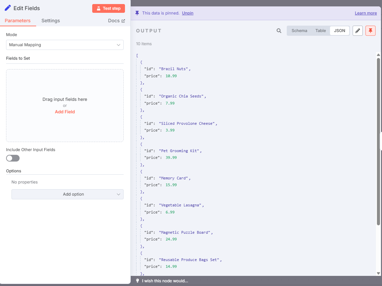This screenshot has width=382, height=286.
Task: Run the Test step button
Action: (109, 8)
